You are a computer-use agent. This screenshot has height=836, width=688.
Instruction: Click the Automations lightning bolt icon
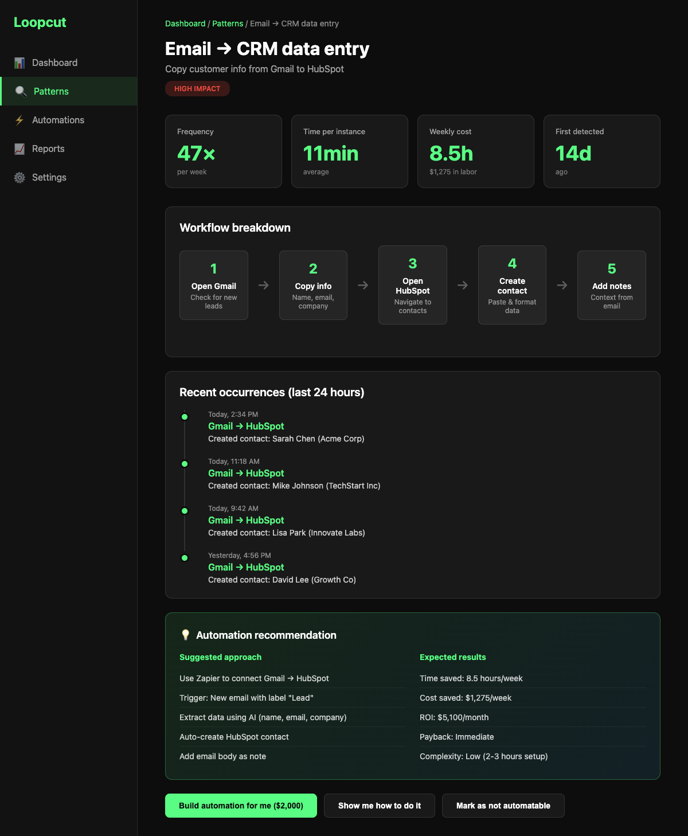pos(19,120)
